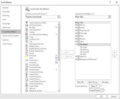
Task: Open the Customize the Ribbon Main Tabs dropdown
Action: [x=109, y=17]
